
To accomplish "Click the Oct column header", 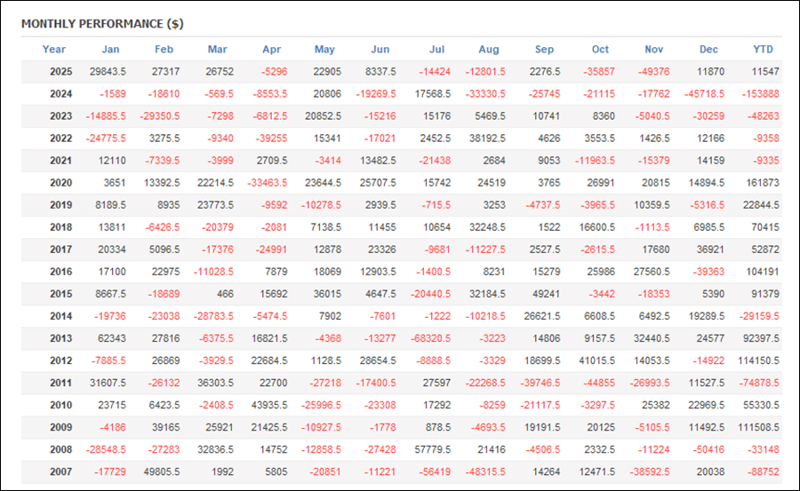I will coord(600,50).
